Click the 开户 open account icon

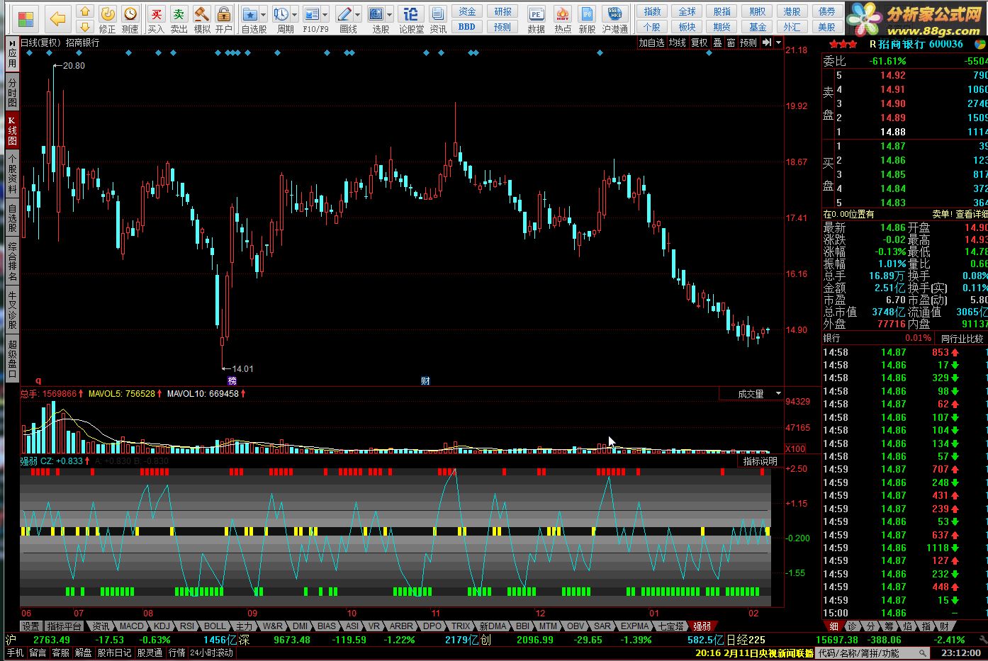pyautogui.click(x=224, y=19)
